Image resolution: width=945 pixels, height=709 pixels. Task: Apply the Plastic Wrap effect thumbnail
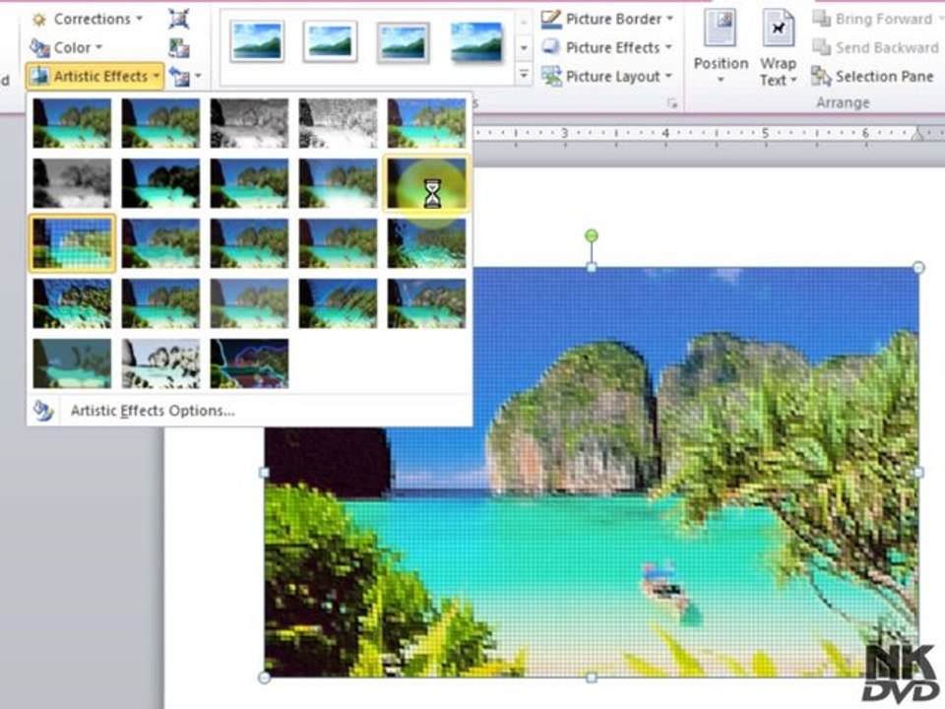426,303
